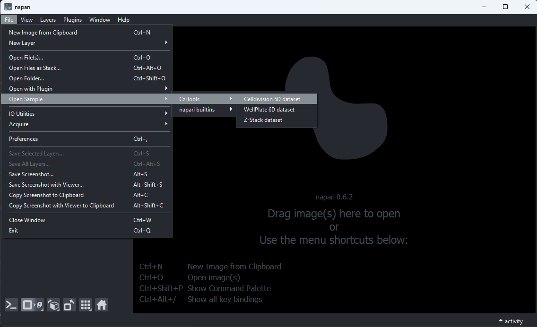
Task: Click the change axes order icon
Action: point(53,305)
